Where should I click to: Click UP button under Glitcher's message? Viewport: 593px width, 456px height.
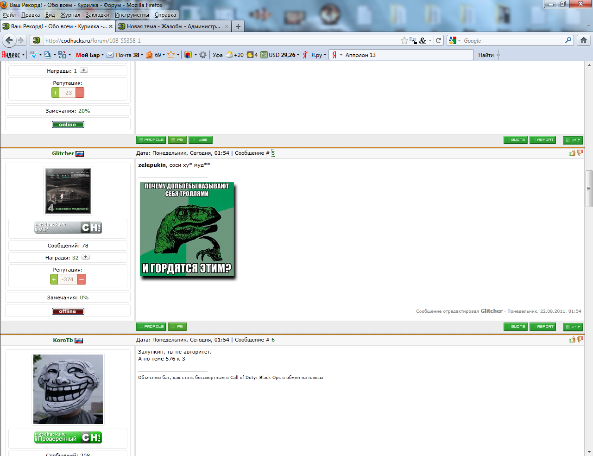click(x=573, y=327)
